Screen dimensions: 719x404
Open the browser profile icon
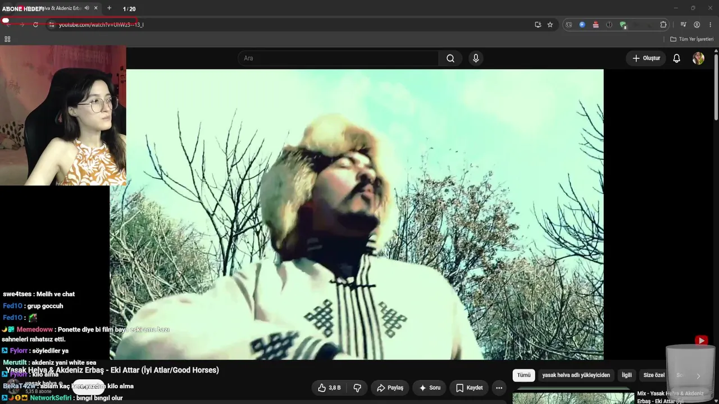pyautogui.click(x=697, y=25)
